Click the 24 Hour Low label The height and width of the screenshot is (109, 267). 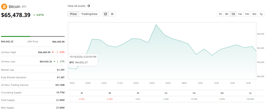coord(8,62)
